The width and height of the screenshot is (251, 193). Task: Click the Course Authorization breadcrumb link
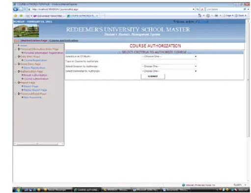click(x=64, y=40)
